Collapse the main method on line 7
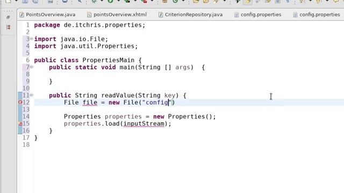The height and width of the screenshot is (193, 344). pos(31,67)
